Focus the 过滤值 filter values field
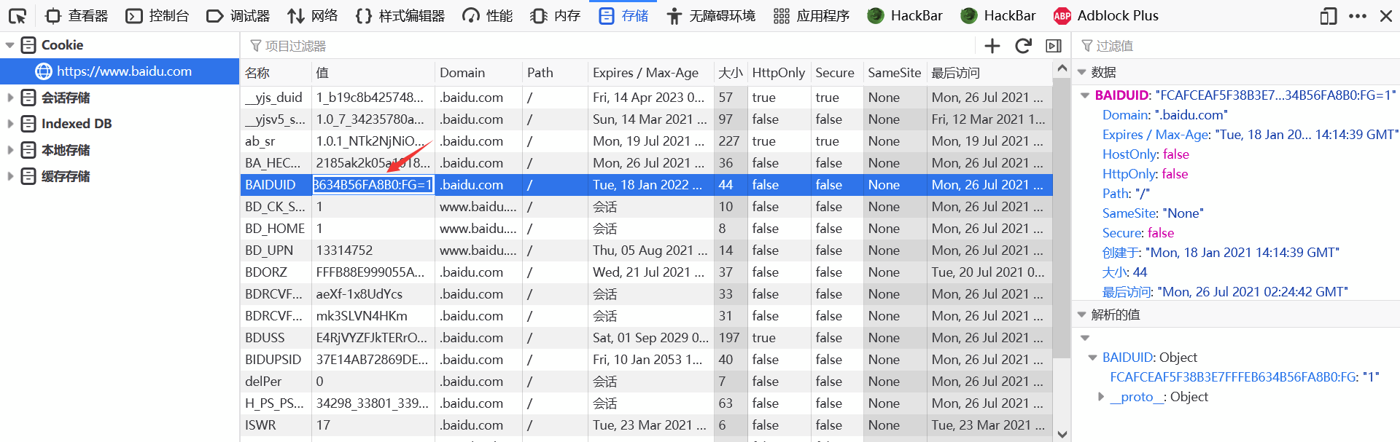 (x=1237, y=46)
